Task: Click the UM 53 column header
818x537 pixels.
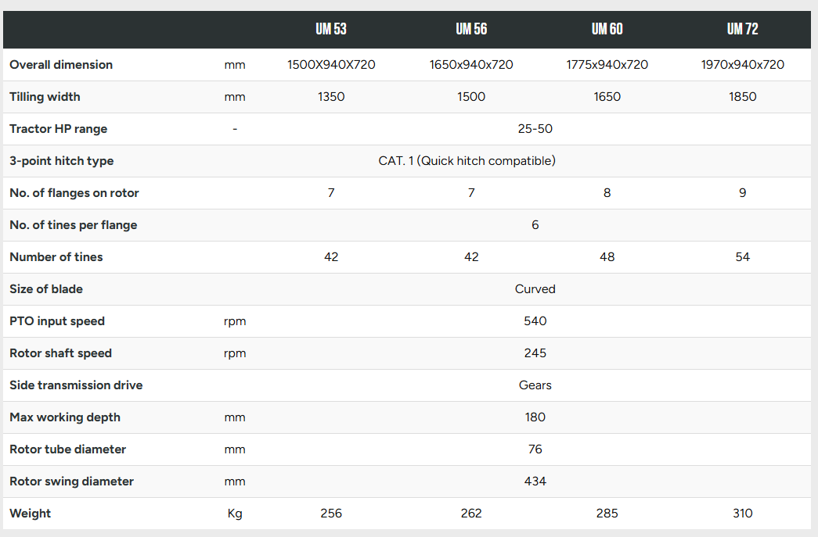Action: (x=331, y=29)
